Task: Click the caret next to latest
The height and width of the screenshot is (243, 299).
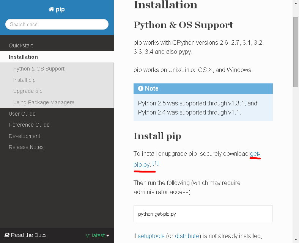Action: (x=108, y=235)
